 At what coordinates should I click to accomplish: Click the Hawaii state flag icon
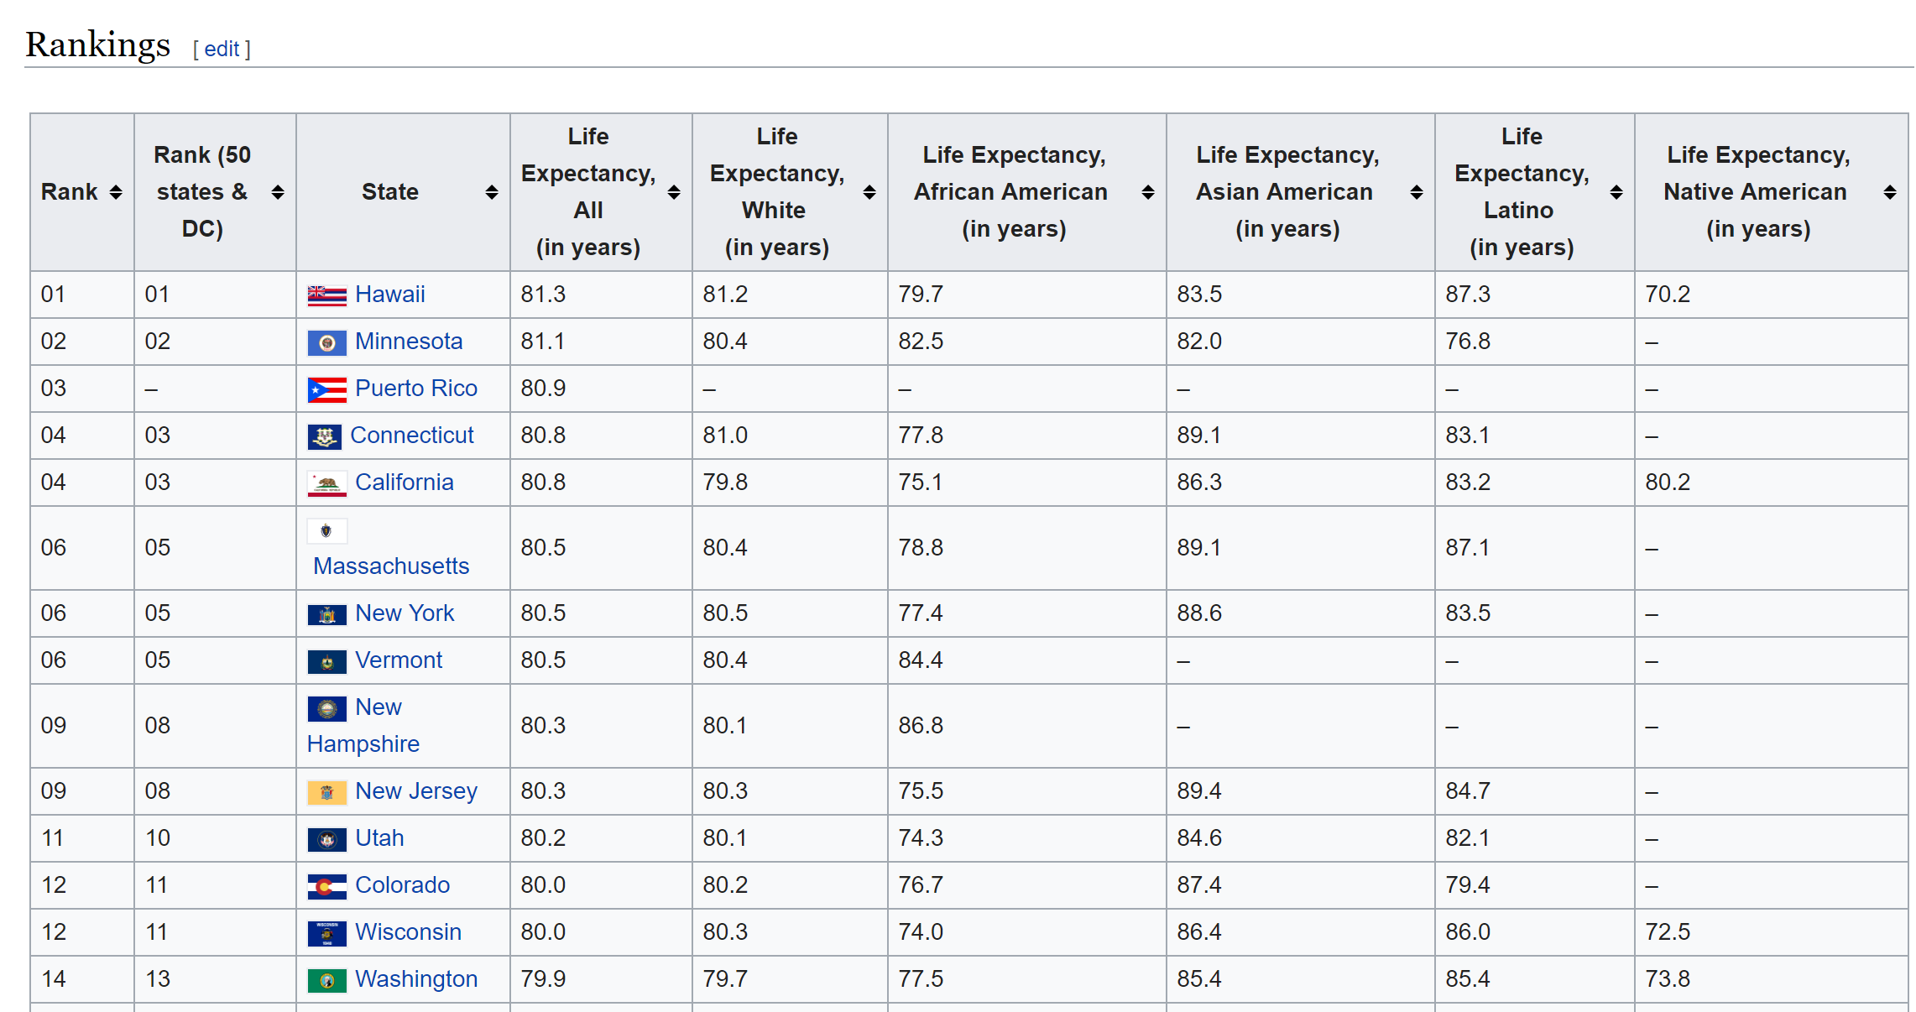(326, 295)
